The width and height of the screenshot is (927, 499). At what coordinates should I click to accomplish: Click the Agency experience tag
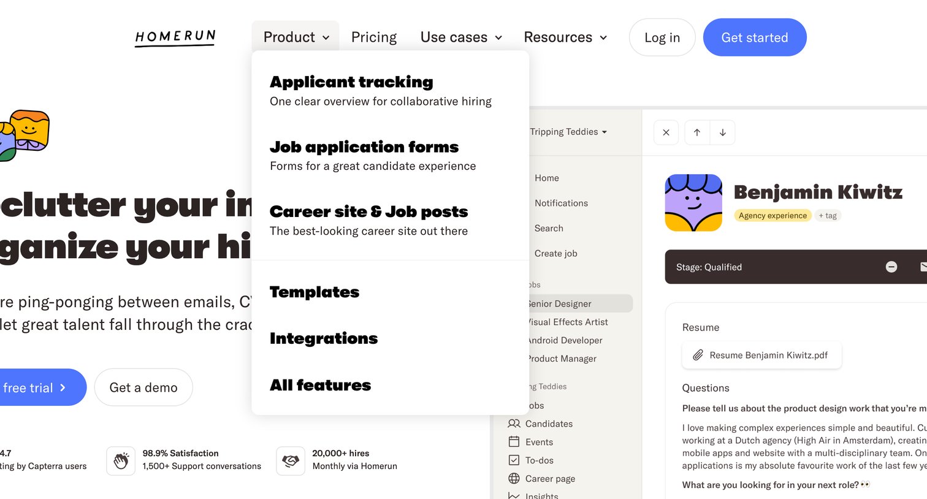772,215
